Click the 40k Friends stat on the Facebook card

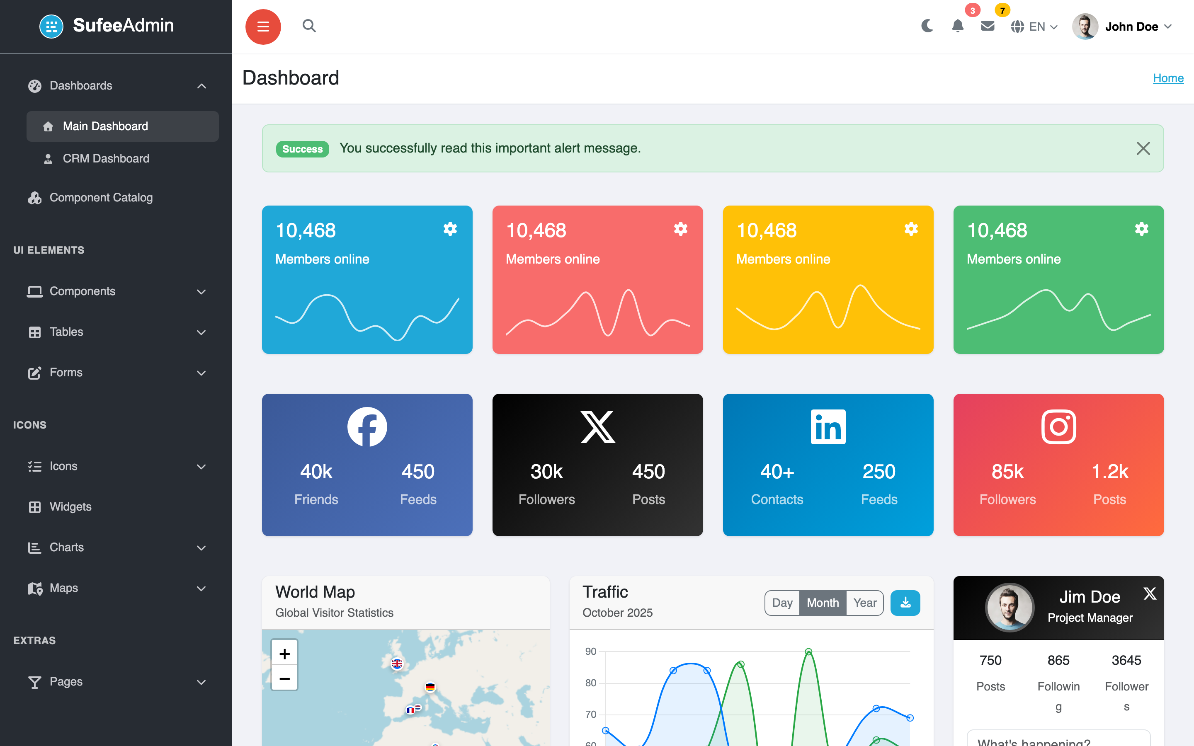[316, 484]
